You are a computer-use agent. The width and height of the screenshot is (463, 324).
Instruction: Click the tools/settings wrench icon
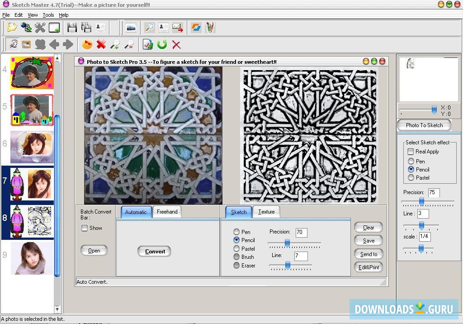coord(40,27)
